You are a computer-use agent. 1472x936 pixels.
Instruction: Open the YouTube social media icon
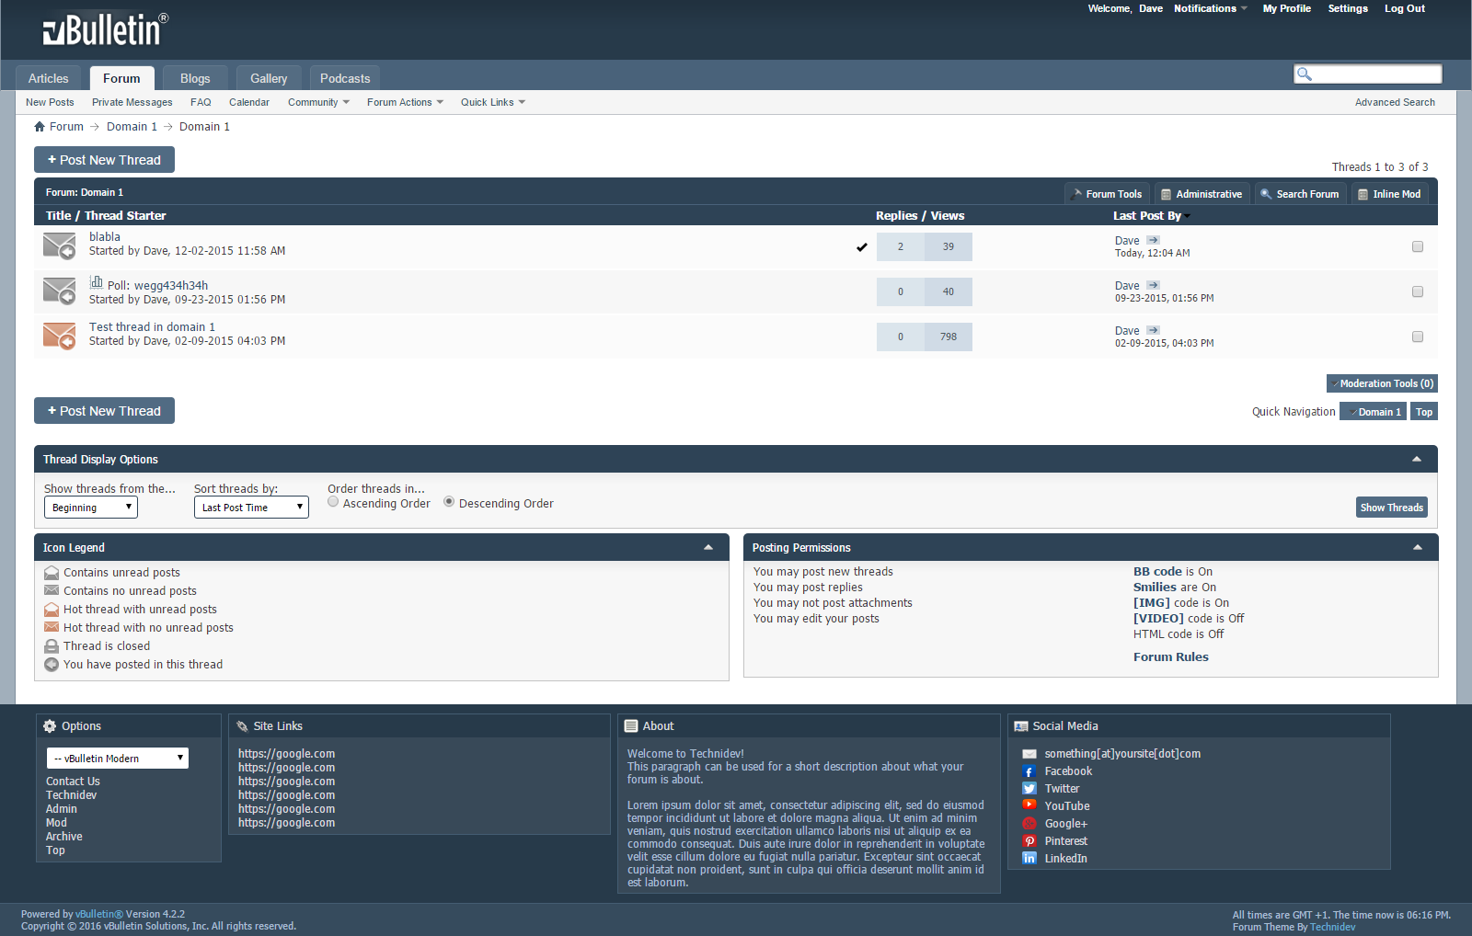1029,806
